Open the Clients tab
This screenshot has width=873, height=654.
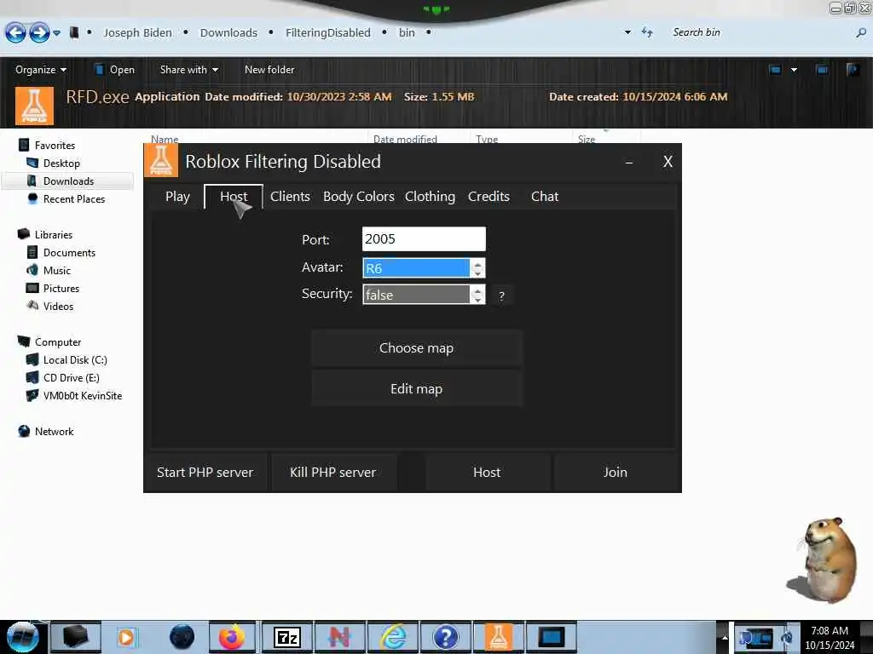pos(290,197)
